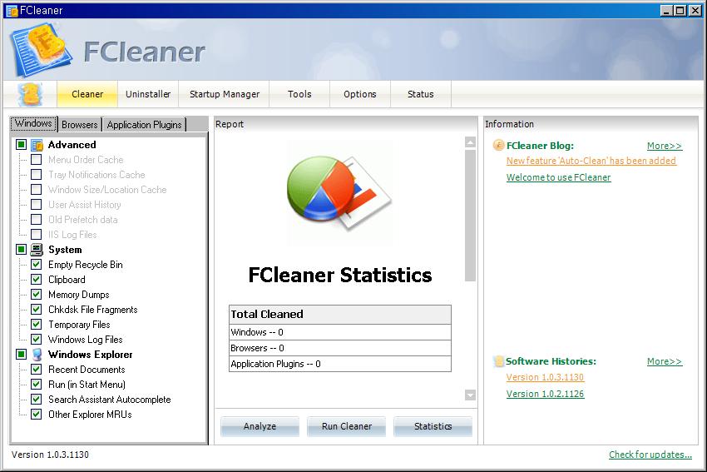The image size is (707, 472).
Task: Click the FCleaner title bar app icon
Action: (12, 10)
